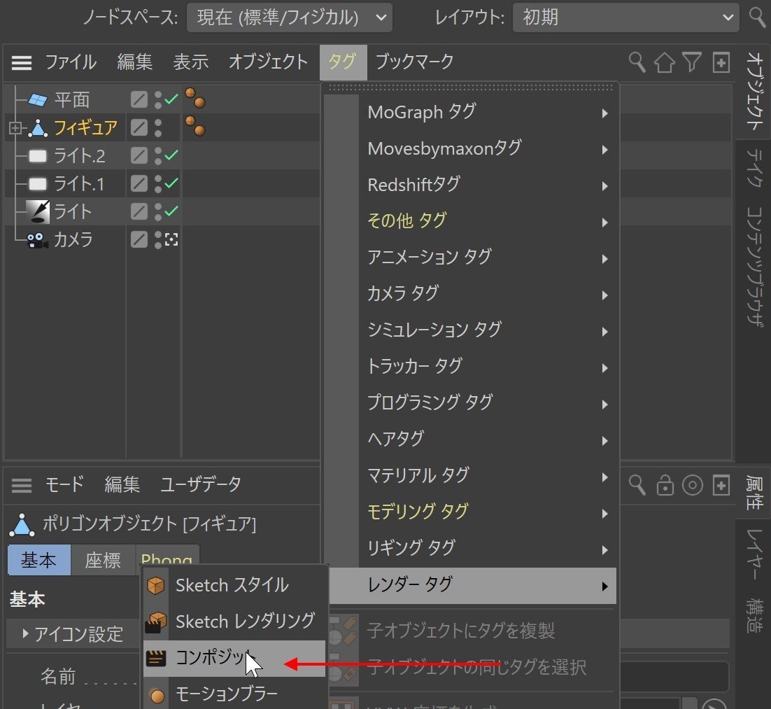Click the filter funnel icon in Object Manager

(692, 62)
